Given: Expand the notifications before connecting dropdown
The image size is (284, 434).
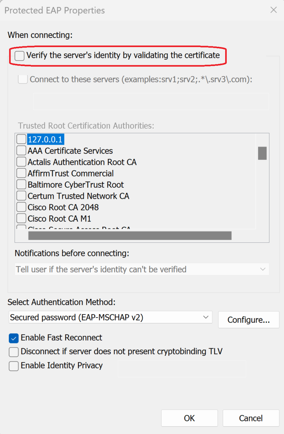Looking at the screenshot, I should pyautogui.click(x=142, y=269).
